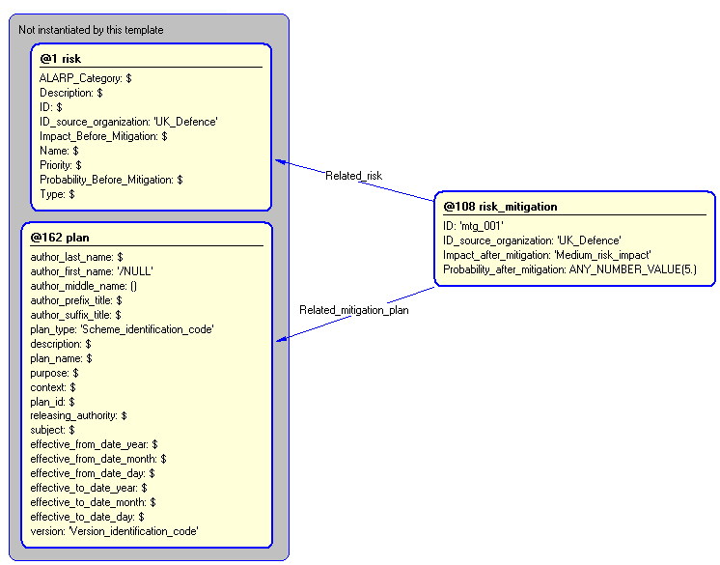Click the 'Type: $' attribute

point(57,194)
